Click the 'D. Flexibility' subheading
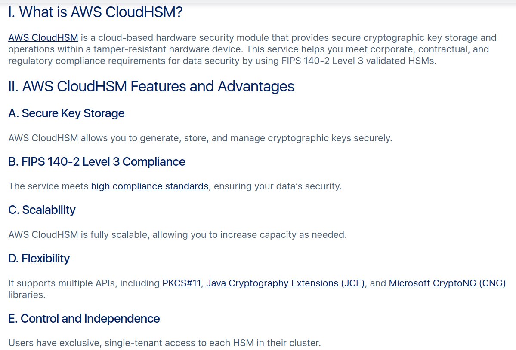This screenshot has width=516, height=350. click(39, 258)
